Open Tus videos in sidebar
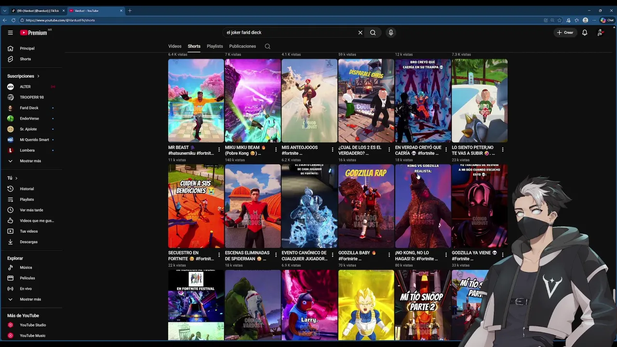This screenshot has width=617, height=347. (31, 231)
